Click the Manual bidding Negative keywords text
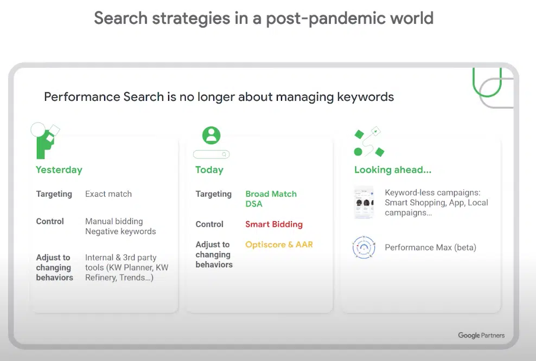This screenshot has width=536, height=361. 120,227
